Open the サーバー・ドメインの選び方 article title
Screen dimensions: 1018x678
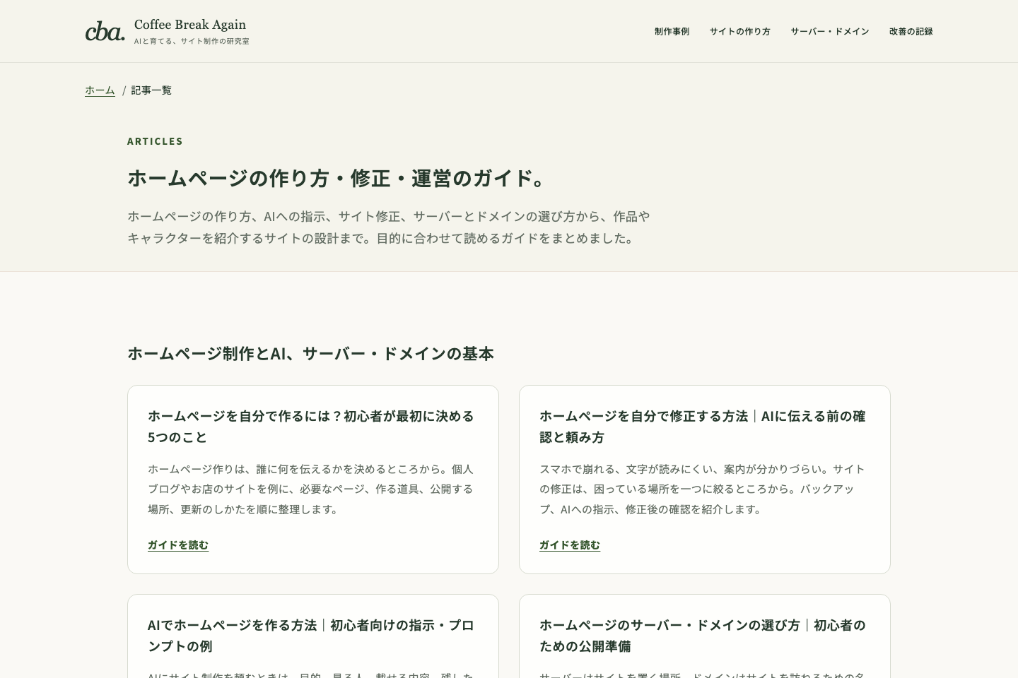703,636
